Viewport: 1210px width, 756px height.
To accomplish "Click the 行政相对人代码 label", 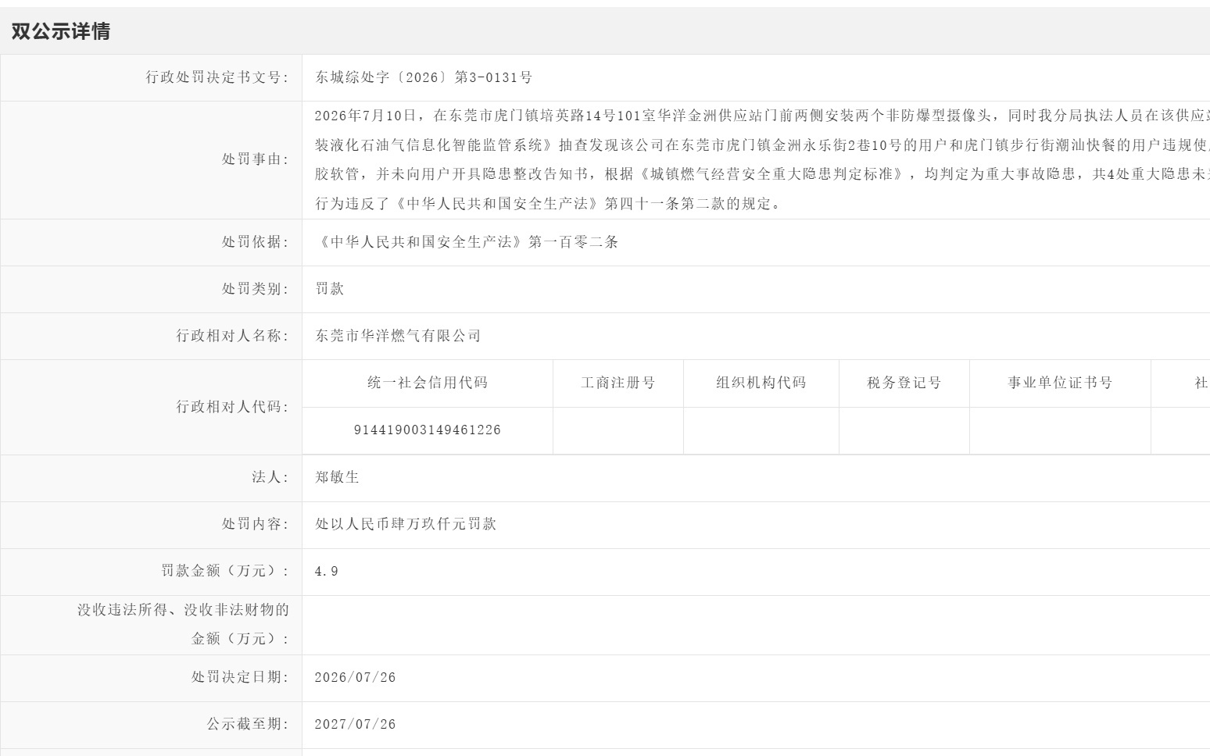I will (233, 407).
